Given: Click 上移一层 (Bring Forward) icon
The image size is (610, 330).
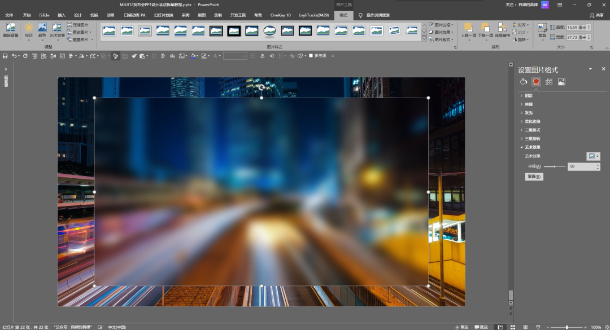Looking at the screenshot, I should click(468, 28).
